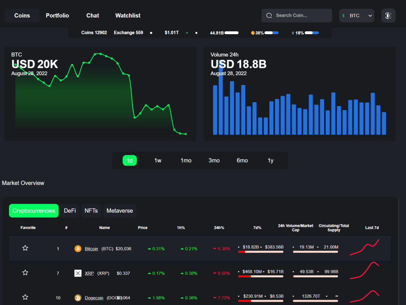Image resolution: width=406 pixels, height=305 pixels.
Task: Click Bitcoin's 5.38% 7d change
Action: coord(222,249)
